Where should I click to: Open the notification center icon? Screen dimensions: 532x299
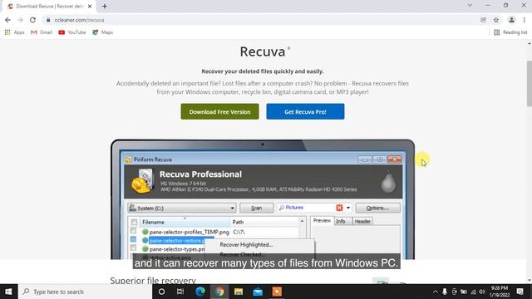[x=520, y=292]
